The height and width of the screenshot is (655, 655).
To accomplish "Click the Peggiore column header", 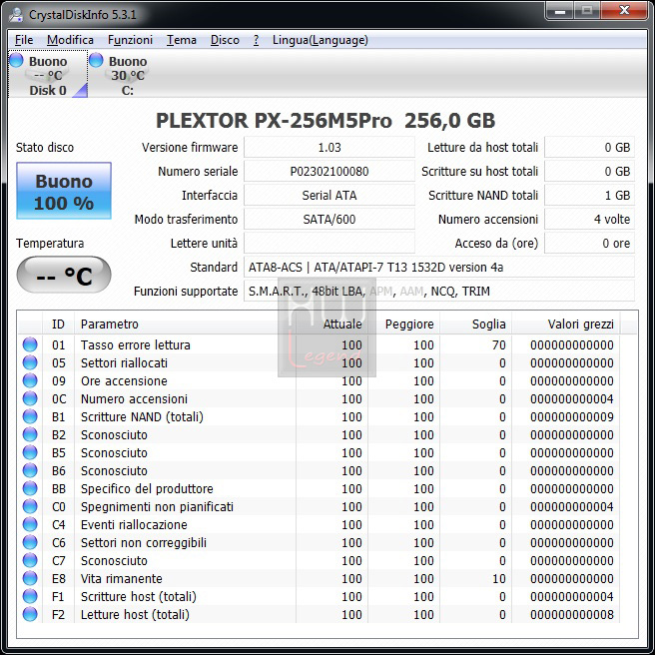I will pos(404,325).
